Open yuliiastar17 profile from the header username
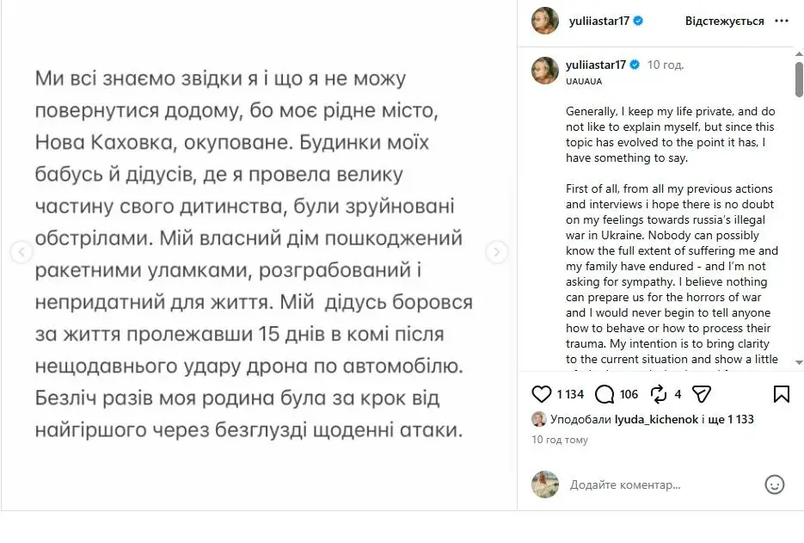 tap(598, 21)
